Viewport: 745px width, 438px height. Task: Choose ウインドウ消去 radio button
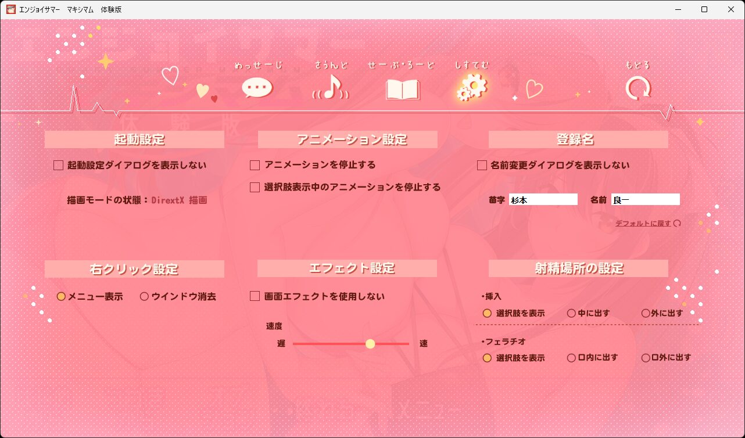[145, 296]
